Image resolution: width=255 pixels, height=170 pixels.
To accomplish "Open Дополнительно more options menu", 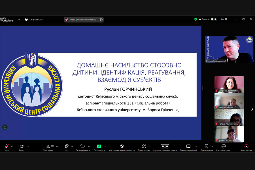I will (x=224, y=146).
